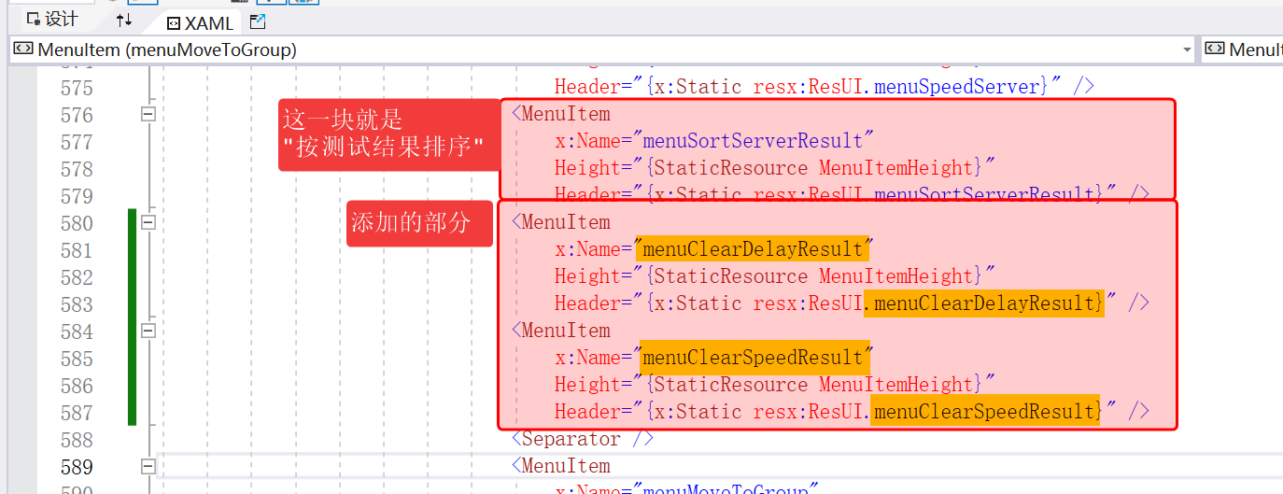Click the XAML tab's code icon
The height and width of the screenshot is (494, 1283).
(173, 23)
